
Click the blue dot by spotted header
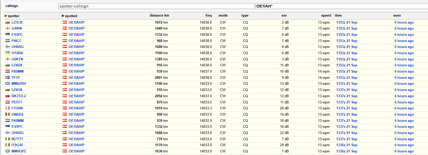(63, 16)
